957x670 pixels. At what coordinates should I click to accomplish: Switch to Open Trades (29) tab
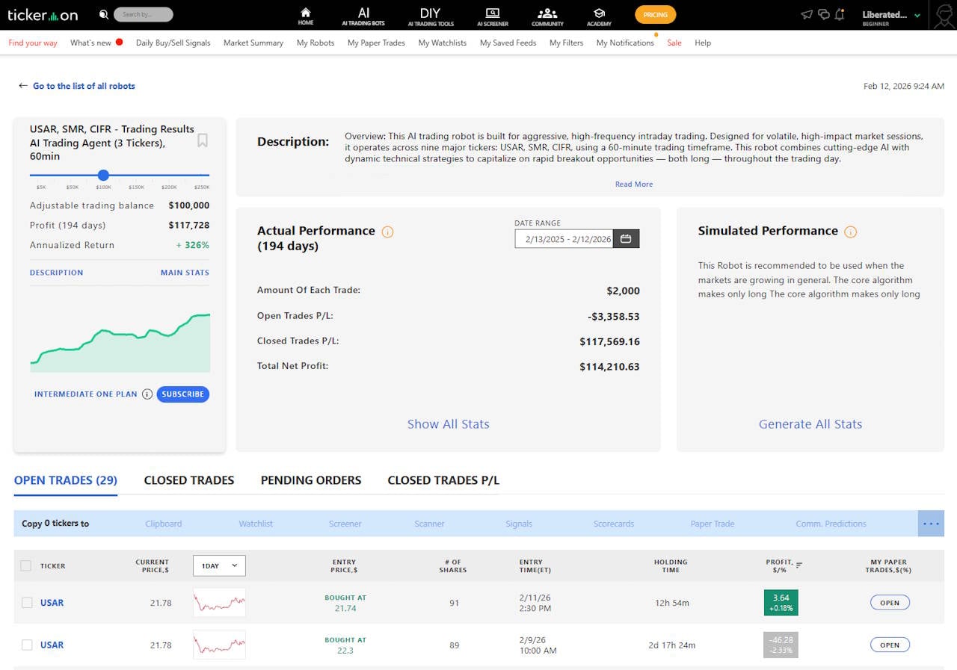(66, 480)
